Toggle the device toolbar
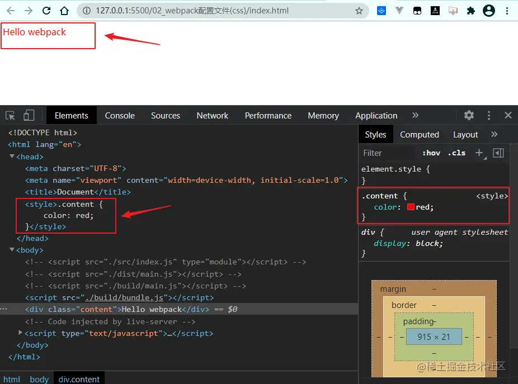518x384 pixels. click(29, 115)
